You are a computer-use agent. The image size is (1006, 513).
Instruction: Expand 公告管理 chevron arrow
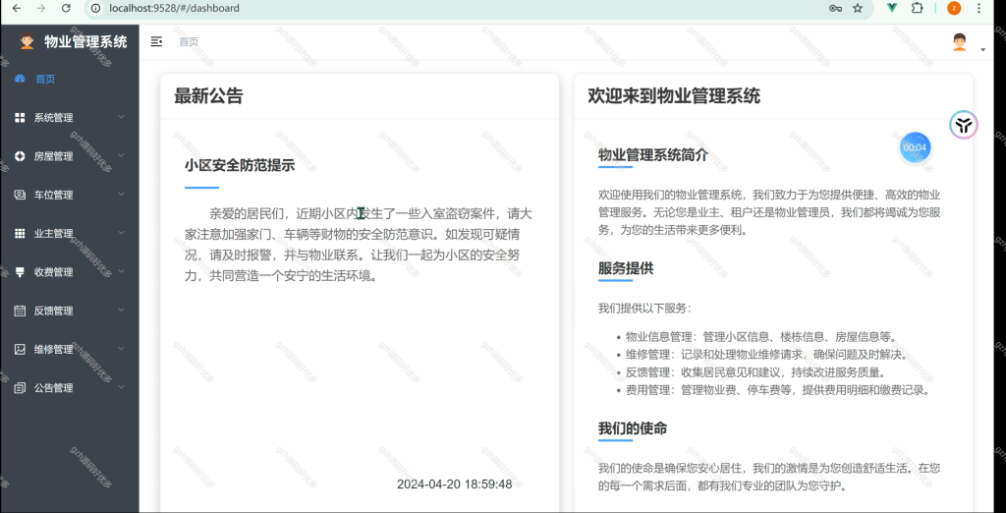coord(121,387)
